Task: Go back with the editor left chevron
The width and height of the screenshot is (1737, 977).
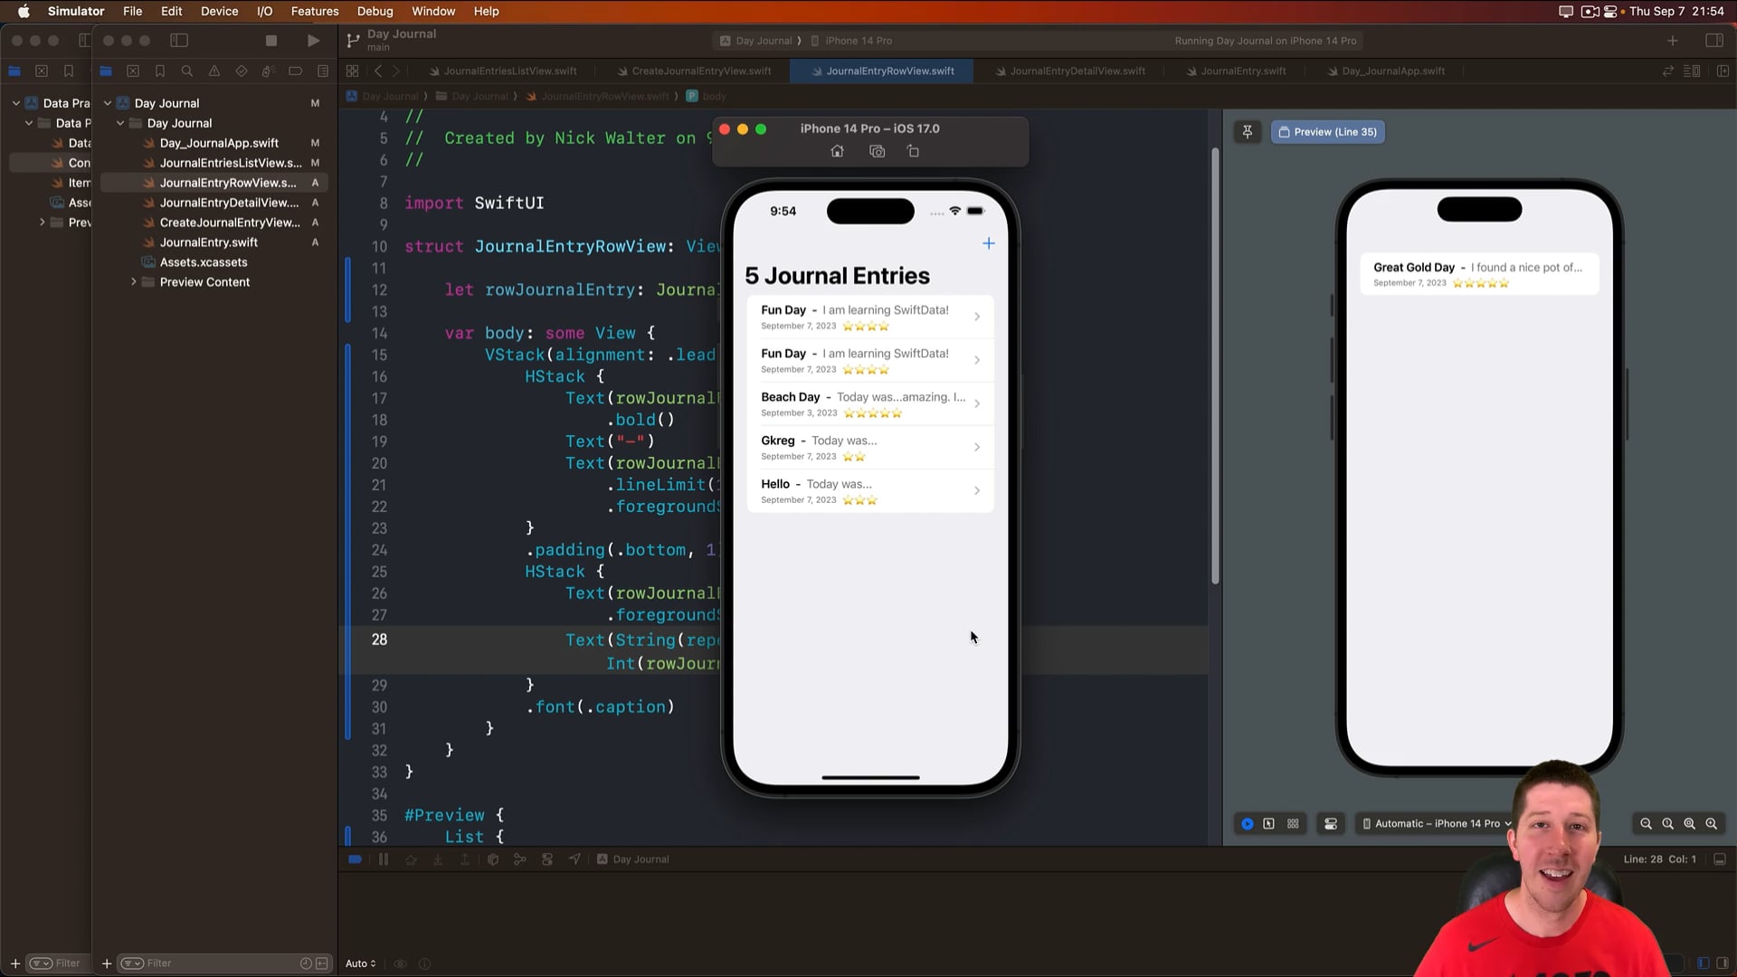Action: point(378,71)
